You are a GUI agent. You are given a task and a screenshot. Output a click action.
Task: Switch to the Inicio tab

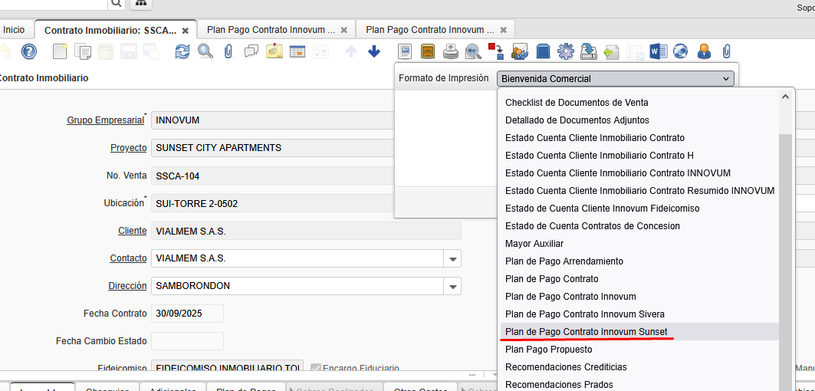(x=14, y=30)
